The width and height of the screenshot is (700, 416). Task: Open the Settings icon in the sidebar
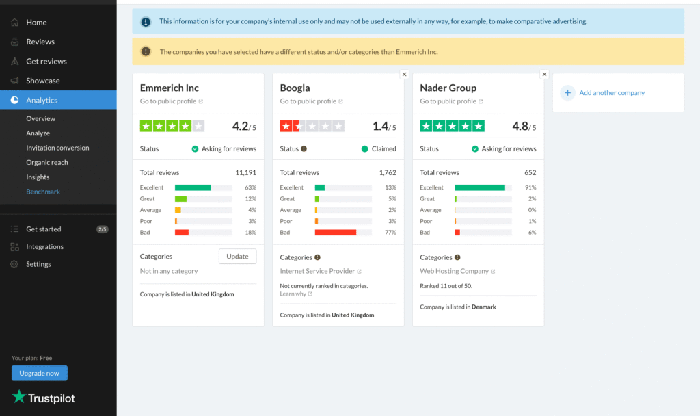tap(14, 264)
